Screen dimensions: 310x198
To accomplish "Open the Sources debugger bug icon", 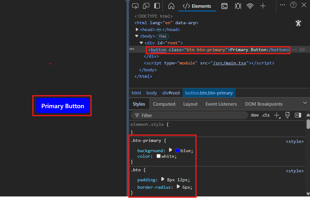I will point(238,6).
